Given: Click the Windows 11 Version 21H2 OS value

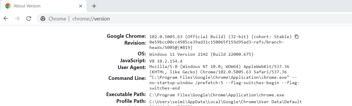Looking at the screenshot, I should pyautogui.click(x=201, y=54).
